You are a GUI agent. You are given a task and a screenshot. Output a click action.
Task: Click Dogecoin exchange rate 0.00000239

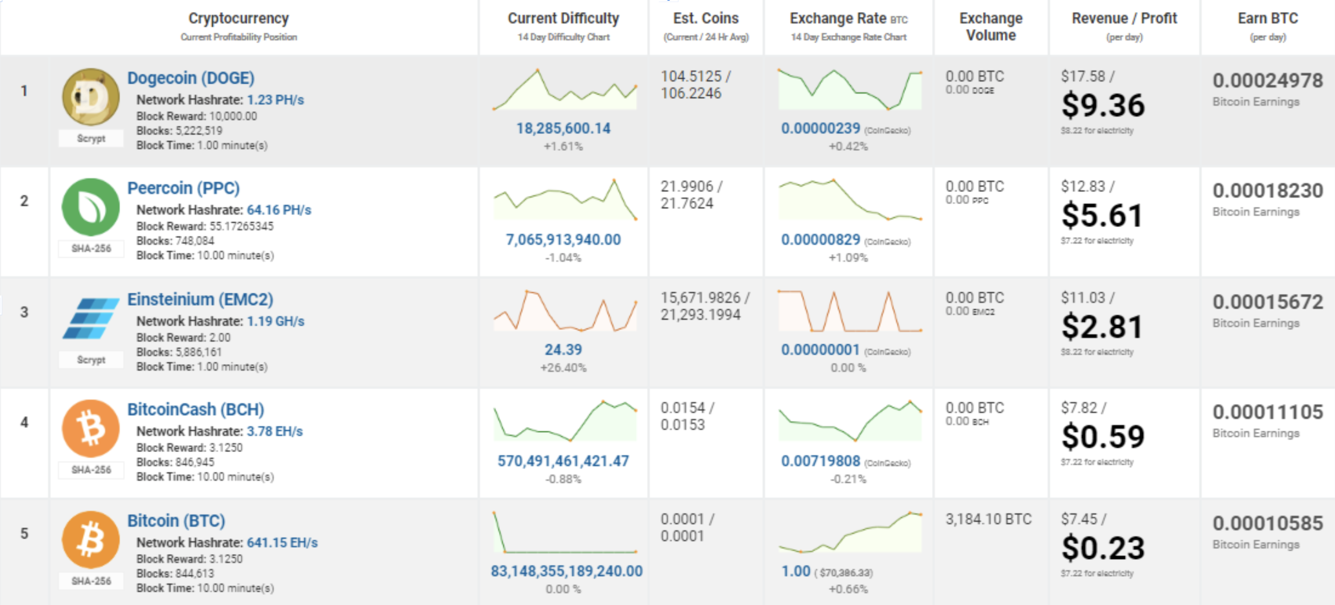click(820, 128)
